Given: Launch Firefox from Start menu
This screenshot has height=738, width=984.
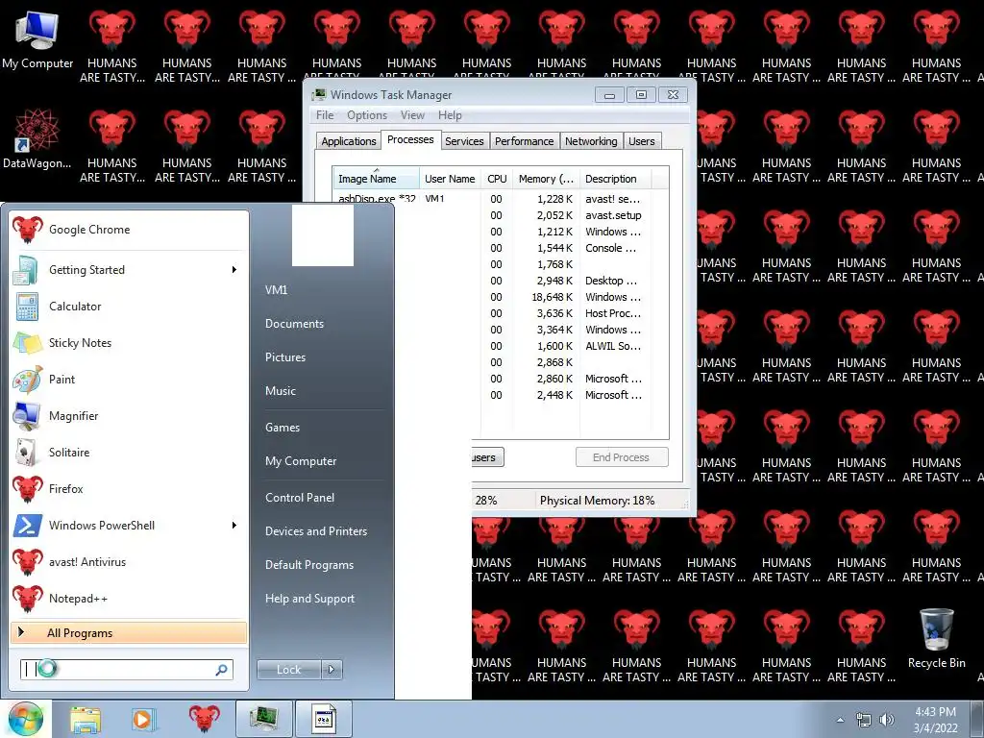Looking at the screenshot, I should (x=129, y=488).
